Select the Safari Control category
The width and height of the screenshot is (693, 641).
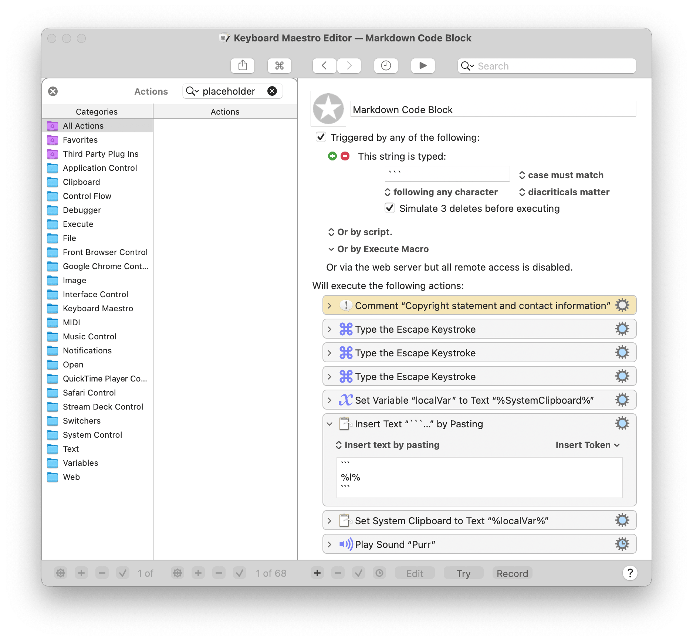click(x=98, y=393)
